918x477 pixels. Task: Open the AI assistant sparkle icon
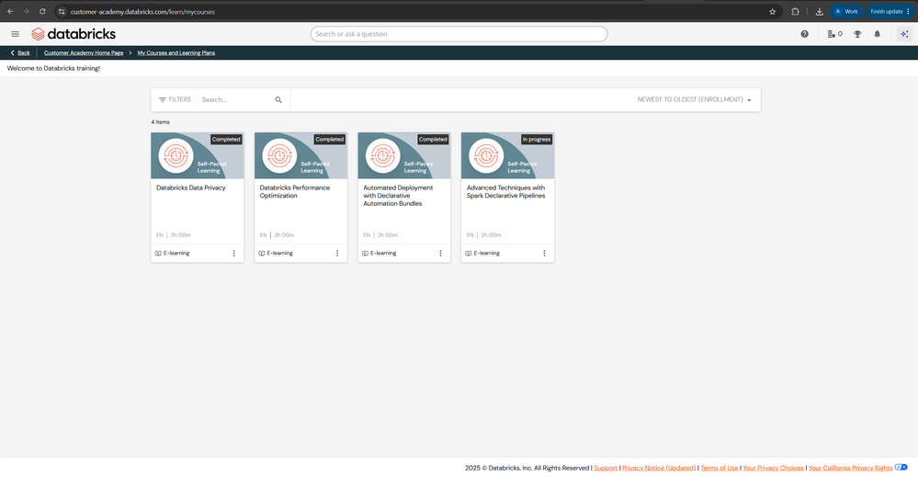(x=904, y=34)
